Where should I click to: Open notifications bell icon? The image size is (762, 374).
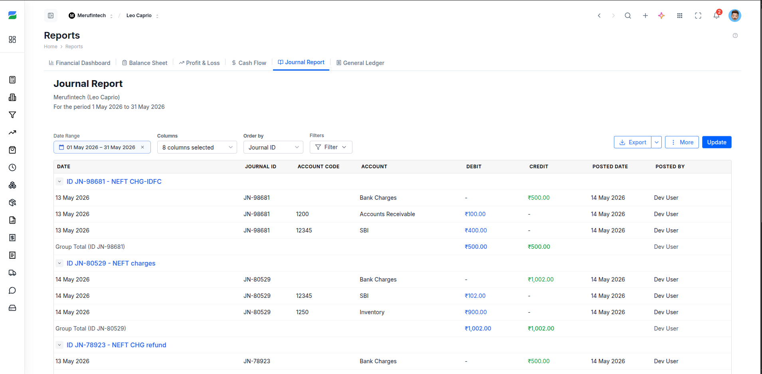pos(716,16)
